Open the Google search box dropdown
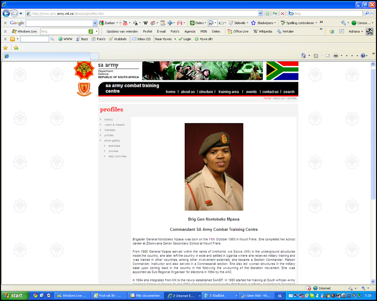Image resolution: width=377 pixels, height=301 pixels. (x=95, y=23)
